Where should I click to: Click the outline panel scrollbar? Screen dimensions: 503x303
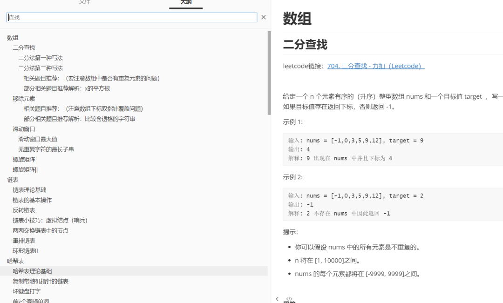click(x=269, y=73)
